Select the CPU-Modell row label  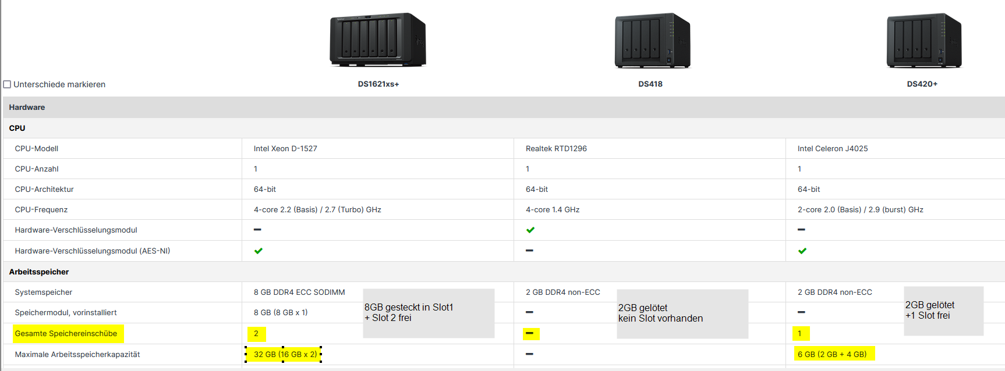(37, 149)
